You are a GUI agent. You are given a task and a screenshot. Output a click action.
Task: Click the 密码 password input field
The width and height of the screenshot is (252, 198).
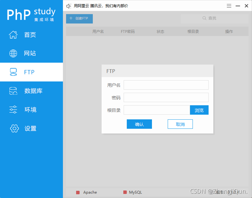click(x=166, y=97)
